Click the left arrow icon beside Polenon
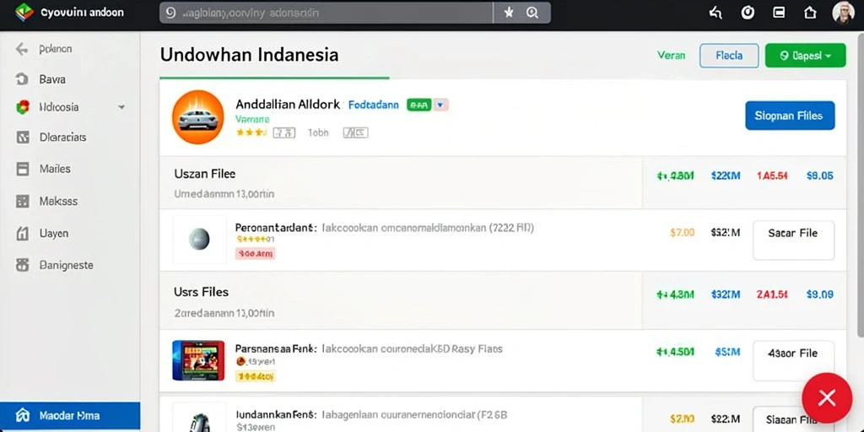This screenshot has width=864, height=432. tap(21, 49)
